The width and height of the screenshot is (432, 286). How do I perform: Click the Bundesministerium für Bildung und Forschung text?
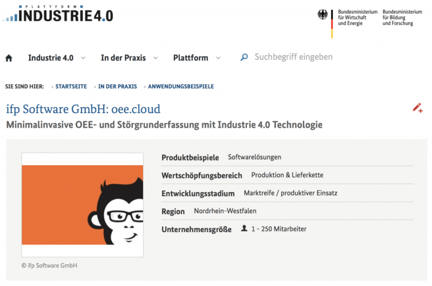click(x=402, y=18)
